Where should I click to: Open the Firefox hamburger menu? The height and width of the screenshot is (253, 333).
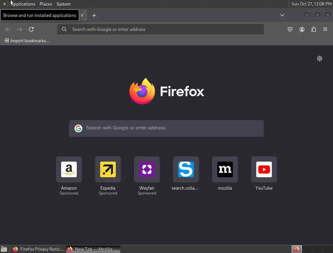coord(325,29)
